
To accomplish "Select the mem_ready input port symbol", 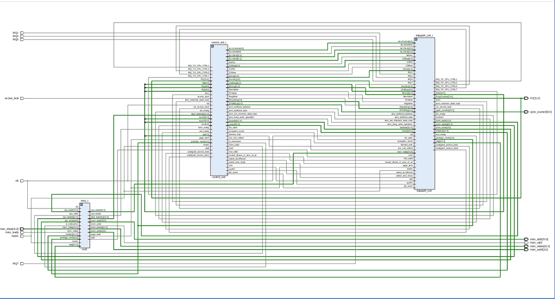I will click(22, 232).
